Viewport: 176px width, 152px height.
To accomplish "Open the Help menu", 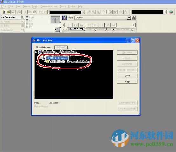I will click(x=80, y=6).
